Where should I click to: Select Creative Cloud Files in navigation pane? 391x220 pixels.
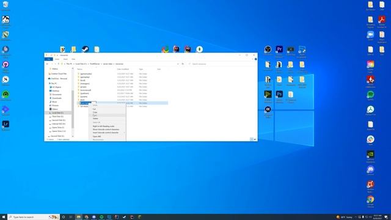[58, 73]
